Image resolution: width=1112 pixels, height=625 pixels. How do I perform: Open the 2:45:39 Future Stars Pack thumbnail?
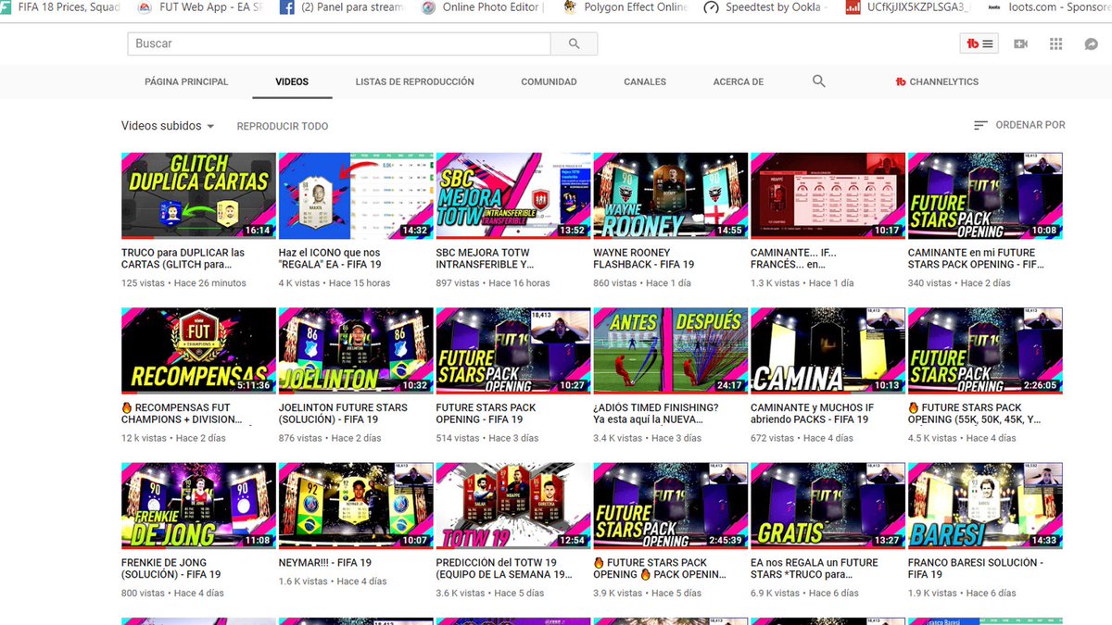670,506
